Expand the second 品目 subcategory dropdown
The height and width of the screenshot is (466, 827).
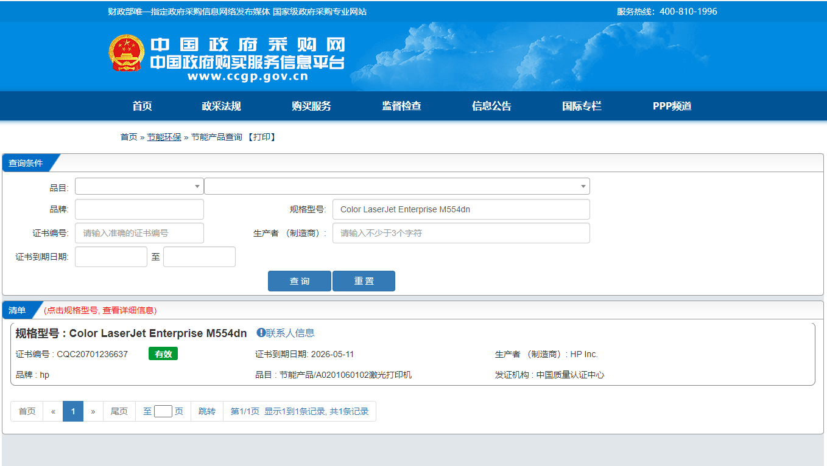point(396,186)
